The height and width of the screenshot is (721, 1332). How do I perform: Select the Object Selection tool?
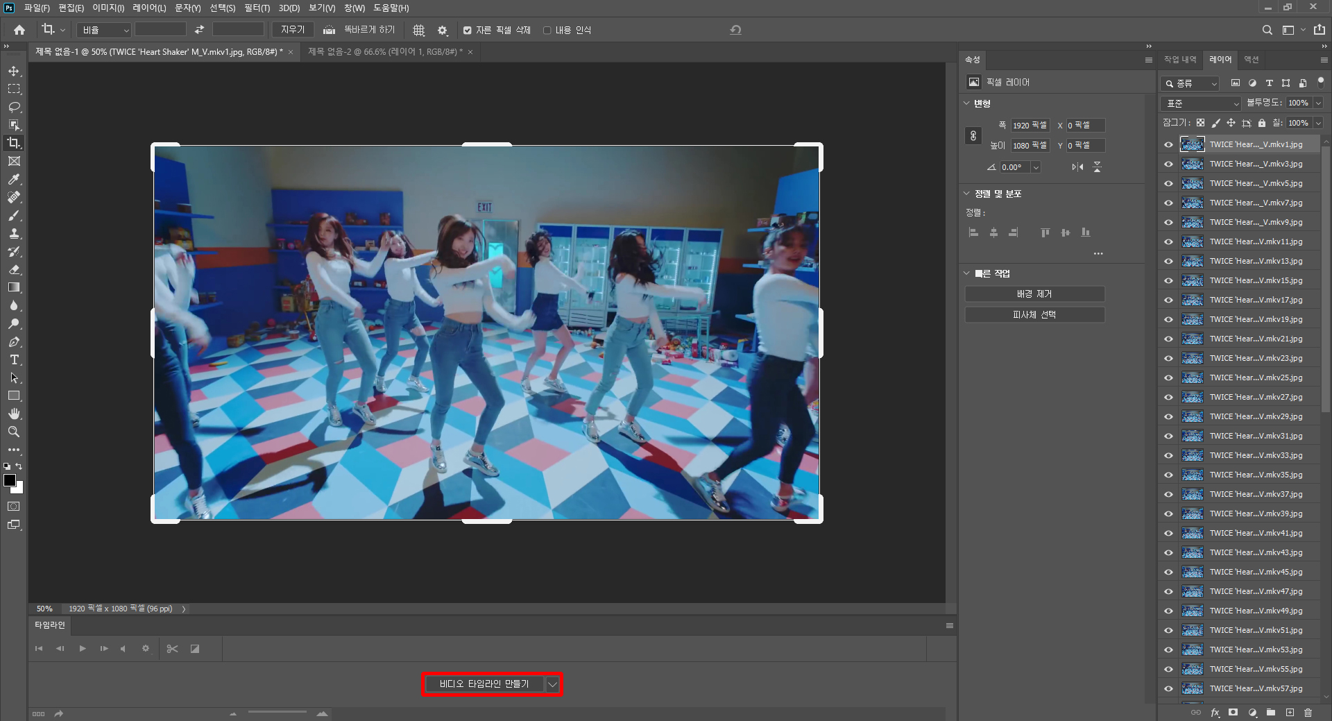[14, 125]
